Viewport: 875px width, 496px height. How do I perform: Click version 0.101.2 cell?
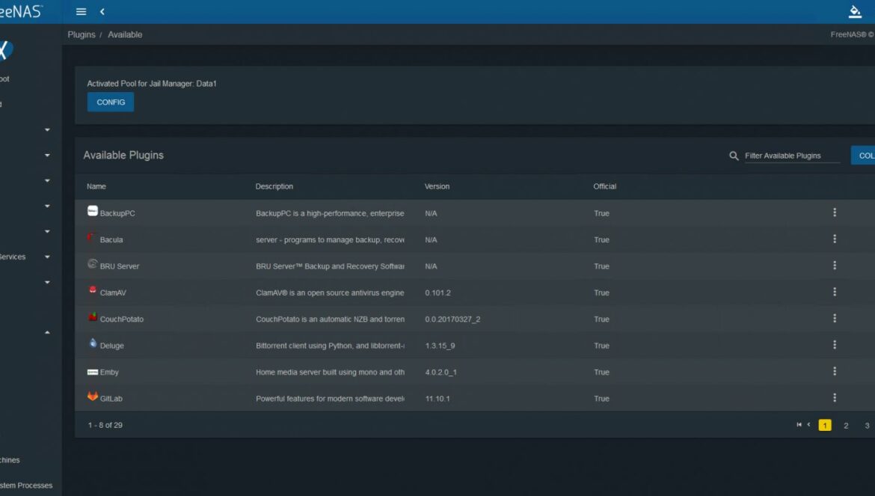[x=438, y=293]
